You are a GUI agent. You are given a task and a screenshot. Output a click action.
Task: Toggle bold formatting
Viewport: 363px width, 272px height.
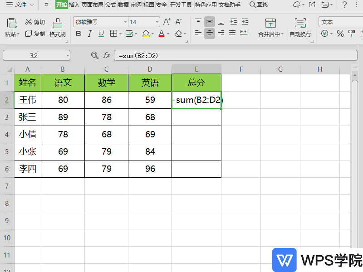[78, 34]
